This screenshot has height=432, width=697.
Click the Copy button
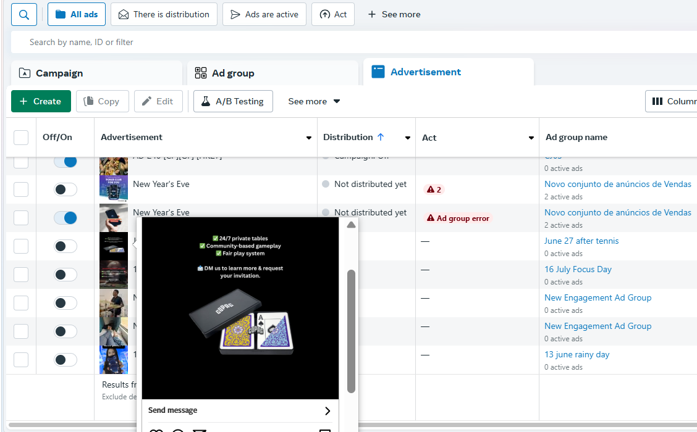click(102, 101)
